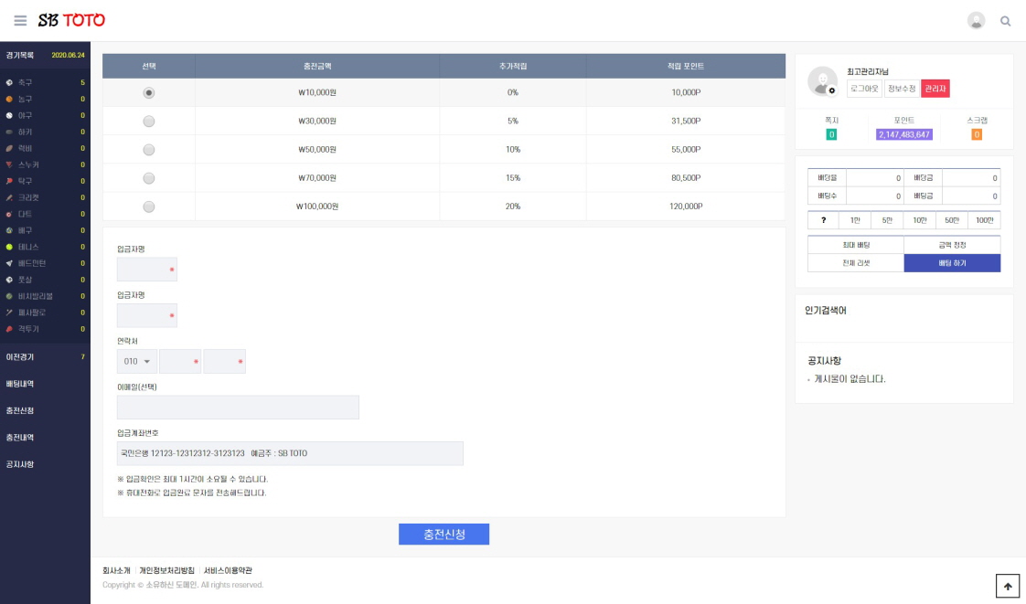Expand the 010 phone prefix dropdown
This screenshot has height=604, width=1026.
[137, 362]
